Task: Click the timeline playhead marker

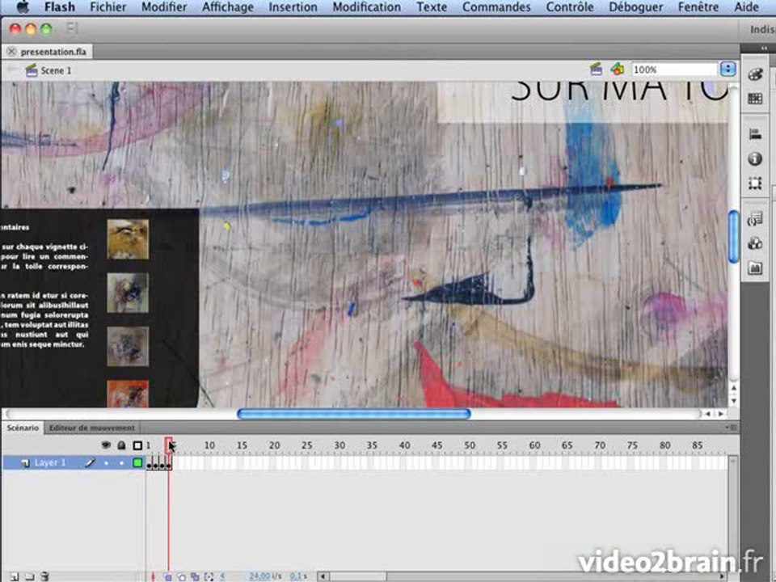Action: [169, 445]
